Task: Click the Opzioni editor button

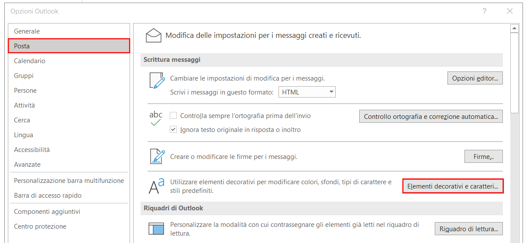Action: pyautogui.click(x=475, y=78)
